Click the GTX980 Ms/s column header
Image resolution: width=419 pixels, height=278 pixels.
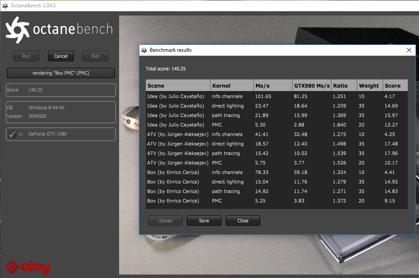pyautogui.click(x=312, y=85)
